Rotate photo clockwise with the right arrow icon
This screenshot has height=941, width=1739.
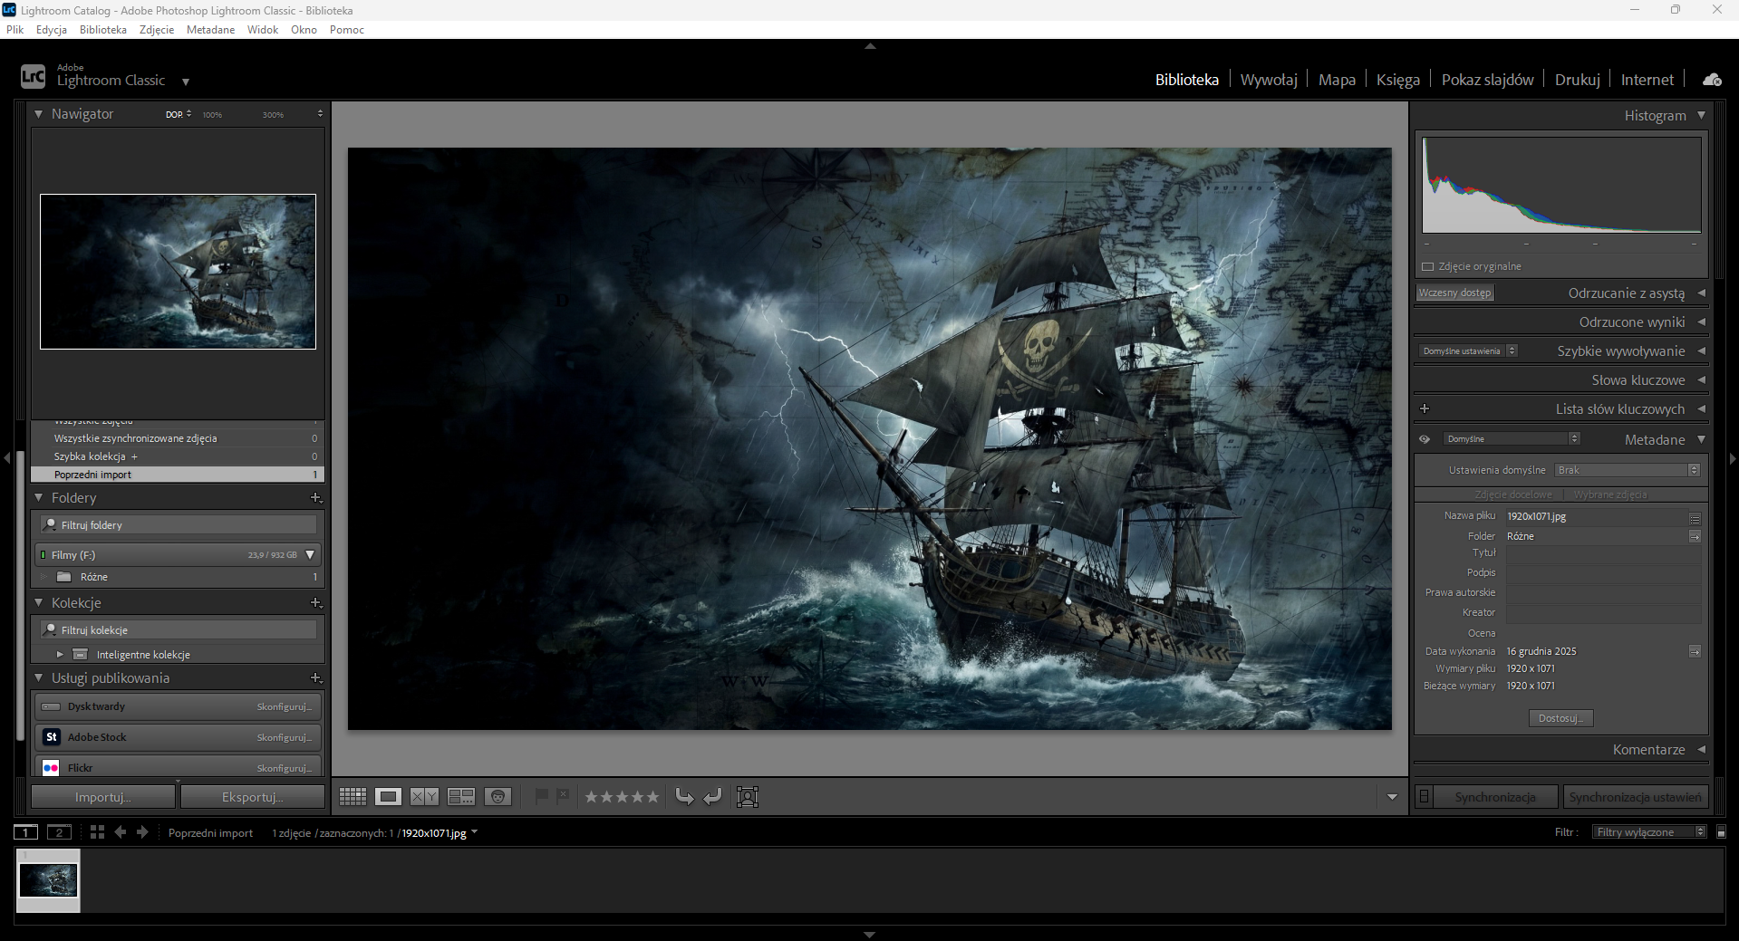(x=713, y=797)
